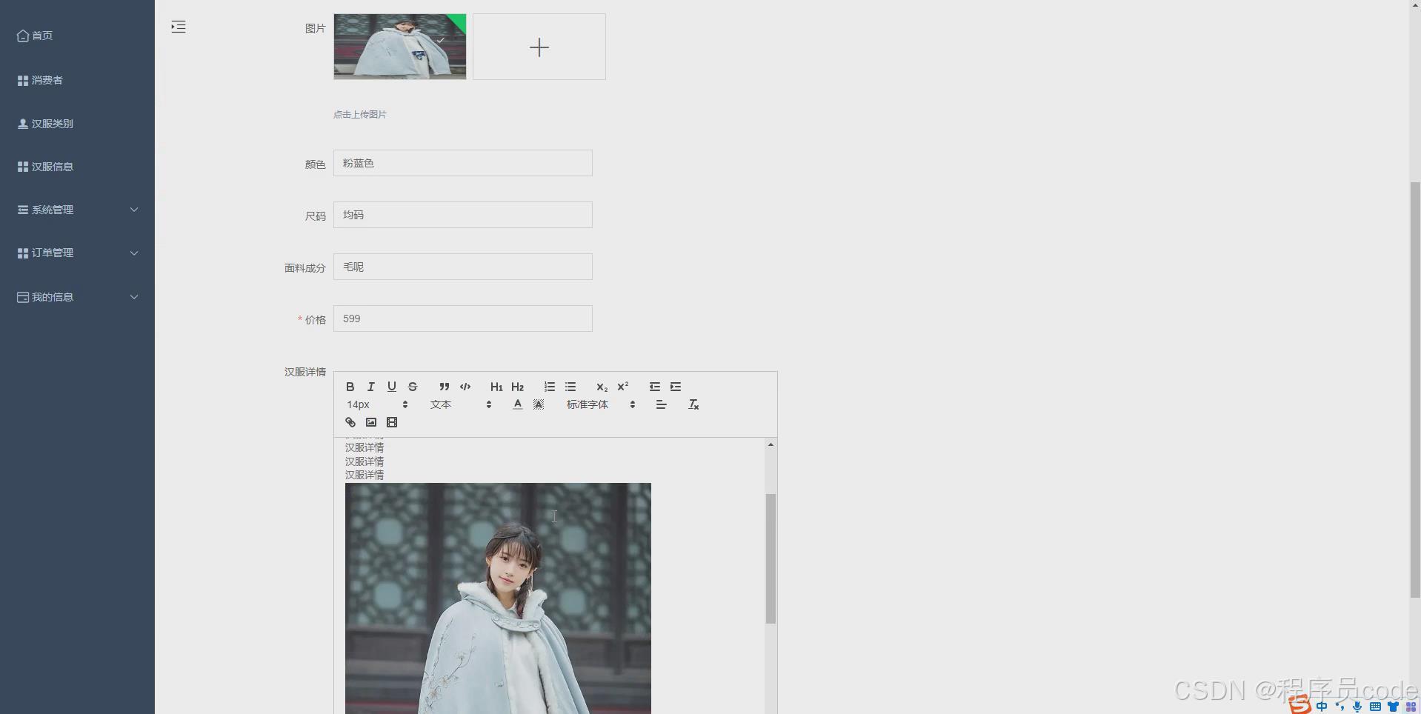1421x714 pixels.
Task: Insert a video into editor
Action: pos(392,422)
